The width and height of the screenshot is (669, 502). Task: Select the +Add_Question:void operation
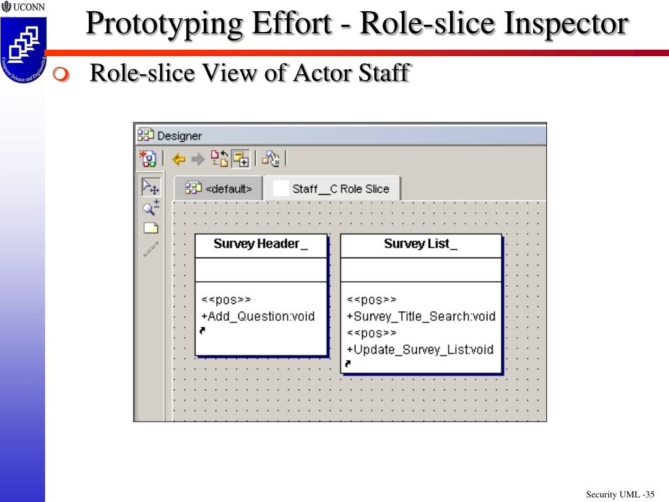click(257, 316)
